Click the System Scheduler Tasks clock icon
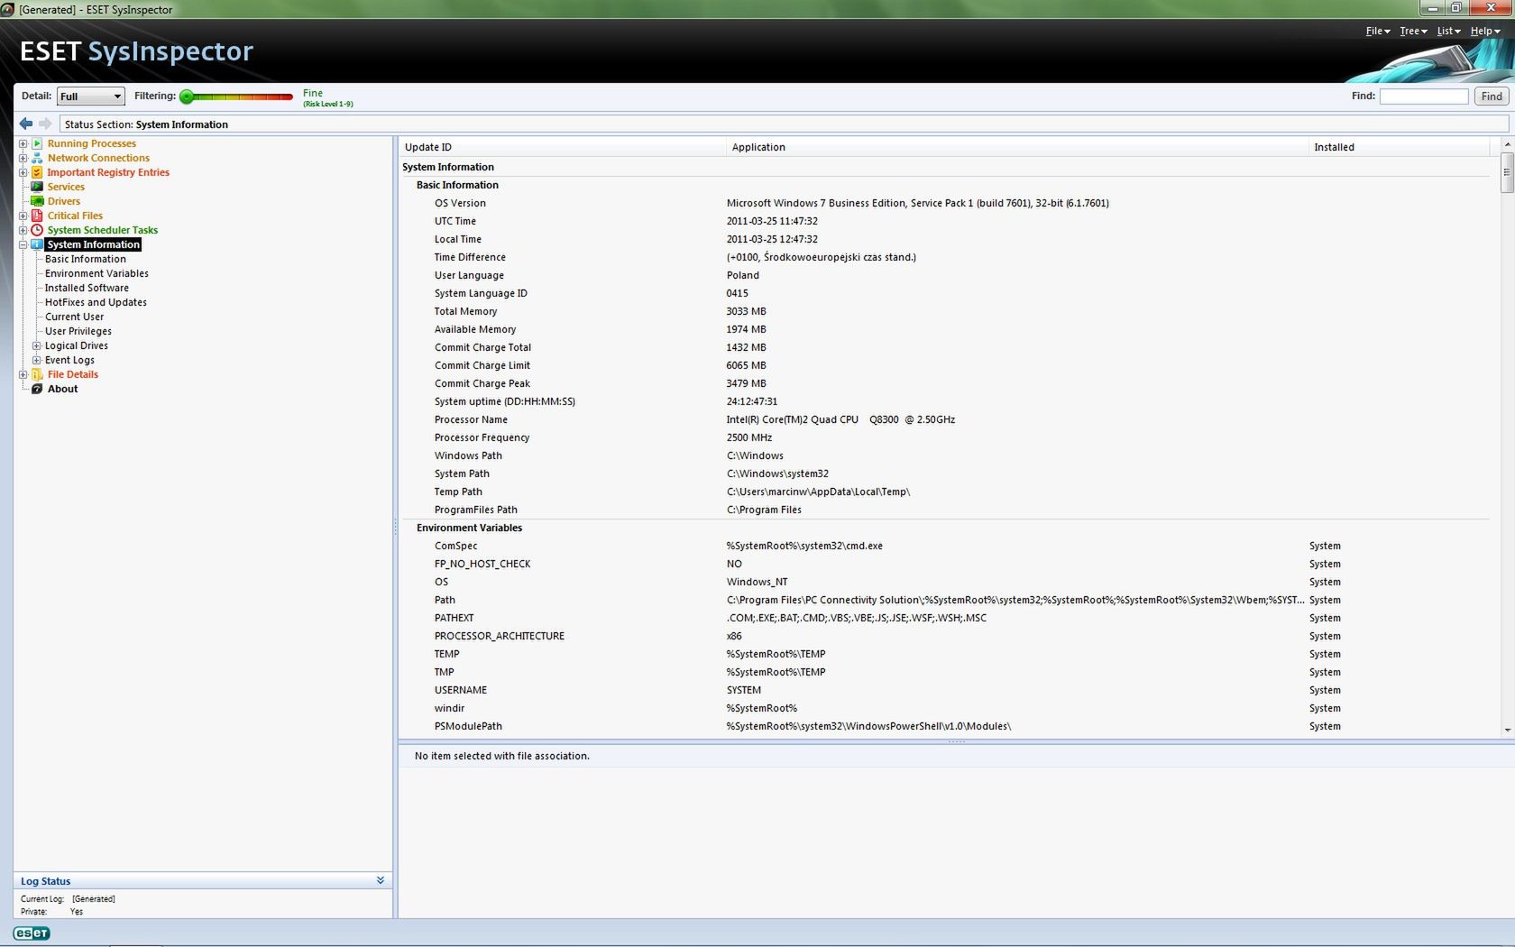 point(37,230)
